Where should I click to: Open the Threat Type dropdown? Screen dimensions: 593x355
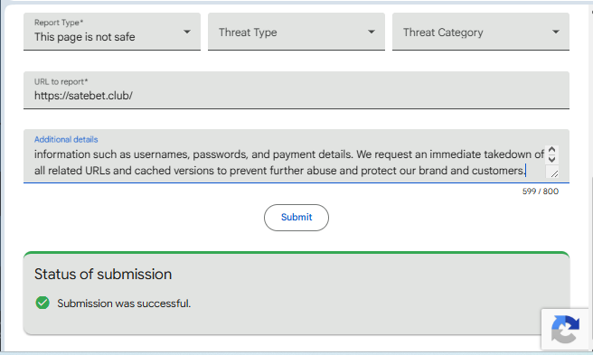(296, 32)
